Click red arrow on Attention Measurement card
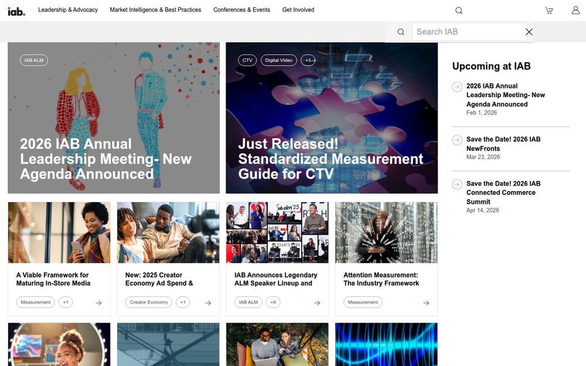 (x=426, y=303)
